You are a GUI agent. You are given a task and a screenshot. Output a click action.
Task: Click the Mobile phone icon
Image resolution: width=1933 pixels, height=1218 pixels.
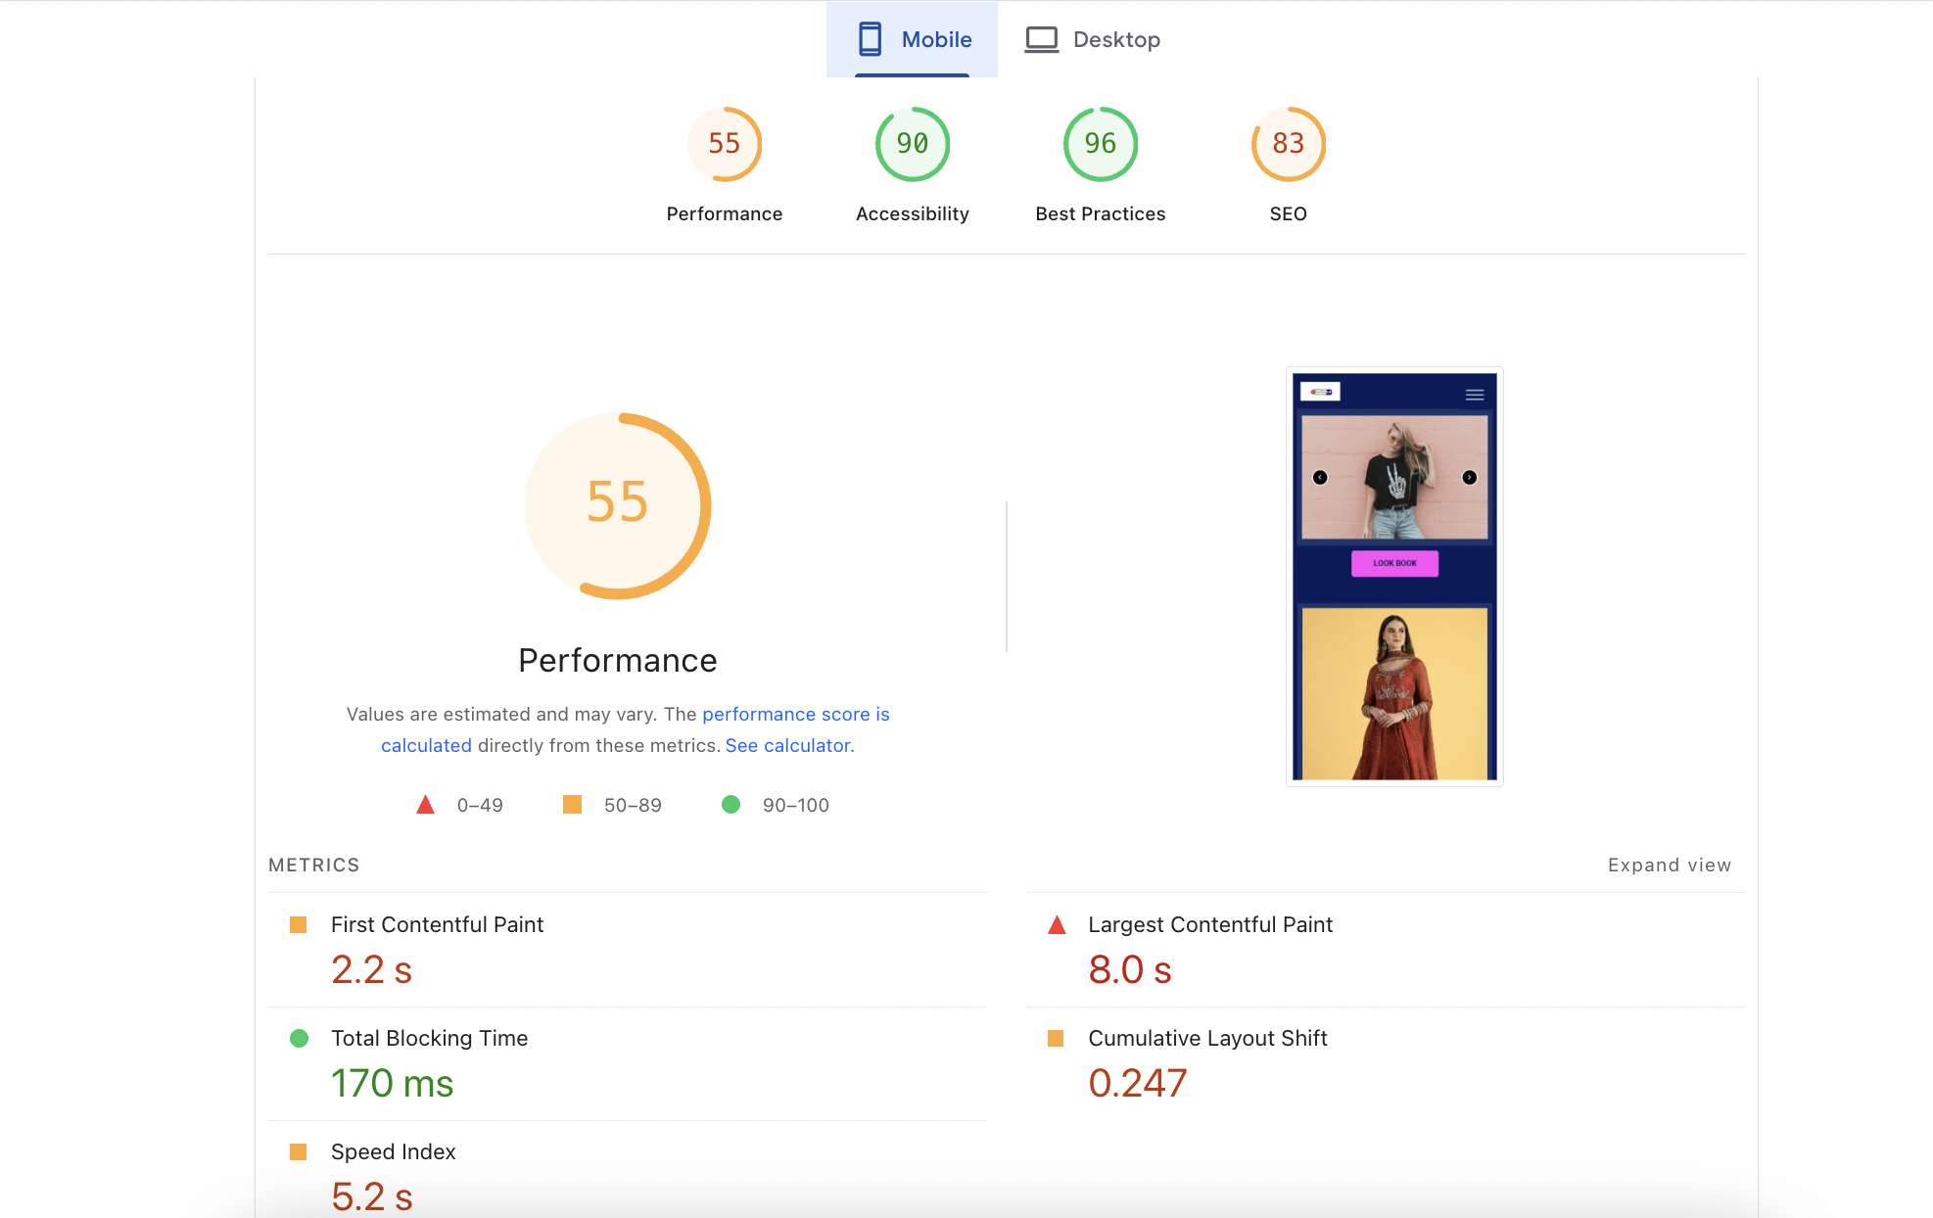(x=870, y=39)
